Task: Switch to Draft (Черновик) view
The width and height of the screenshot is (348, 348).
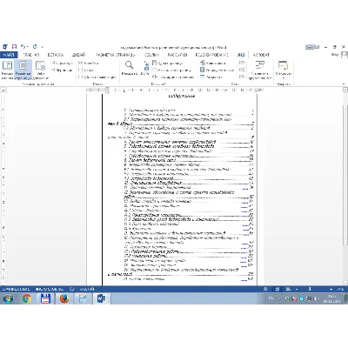Action: [x=62, y=70]
